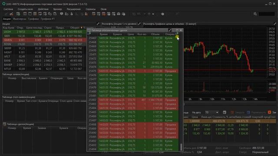
Task: Edit the Акции table with pencil icon
Action: point(98,24)
